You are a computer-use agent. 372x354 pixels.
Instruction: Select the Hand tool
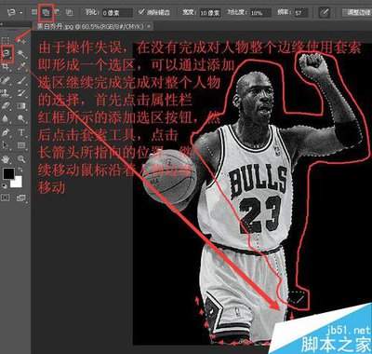pos(6,159)
